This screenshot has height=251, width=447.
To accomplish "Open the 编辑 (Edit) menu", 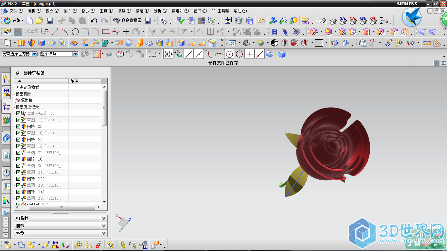I will pos(34,11).
